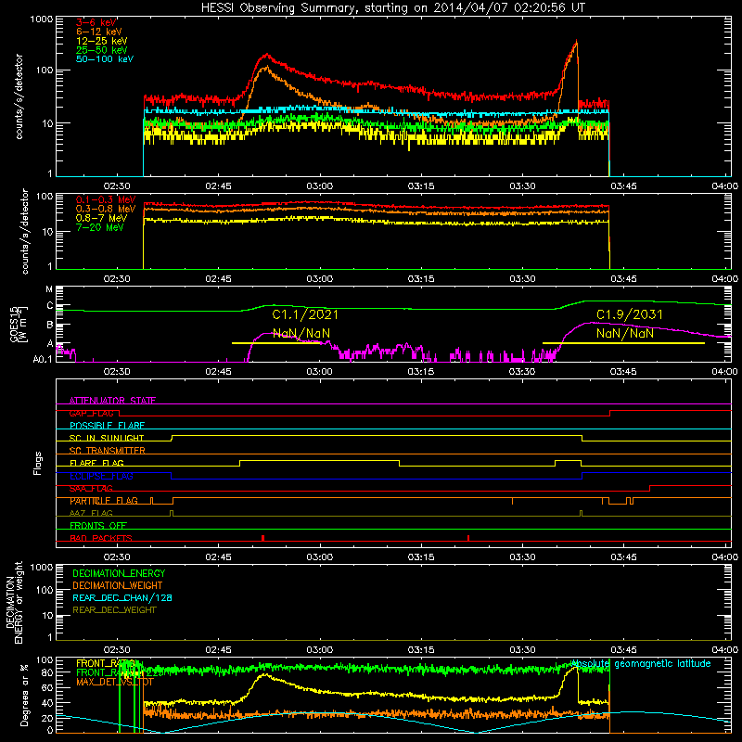Click the yellow flare interval bar below C1.9
The width and height of the screenshot is (742, 742).
click(x=623, y=343)
